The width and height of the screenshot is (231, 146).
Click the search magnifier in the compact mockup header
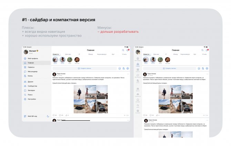coord(202,50)
